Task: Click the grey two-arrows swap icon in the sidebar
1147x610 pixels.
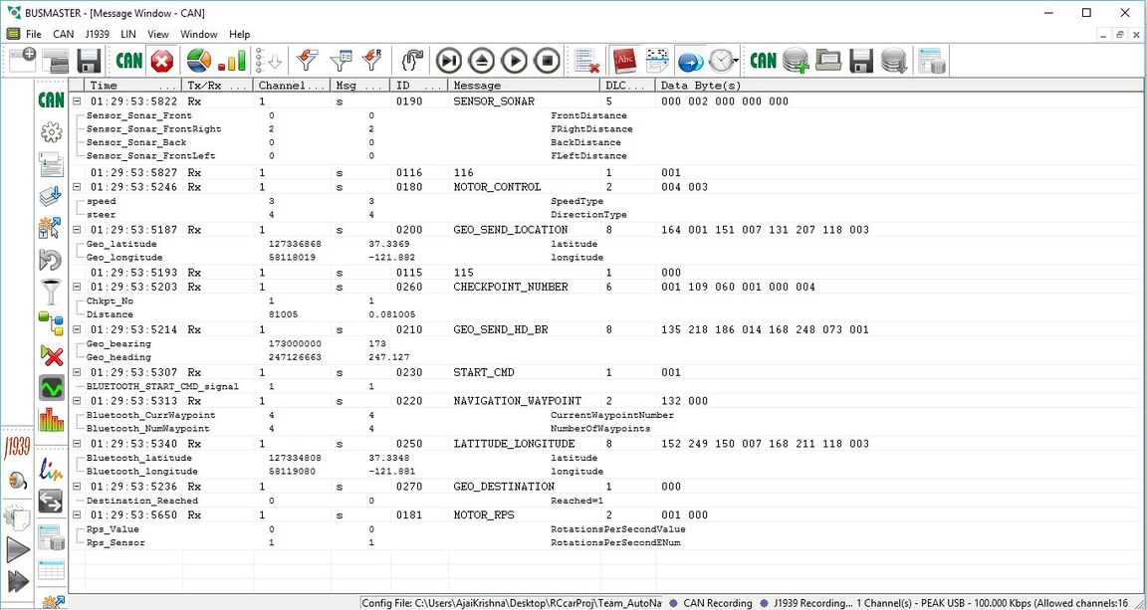Action: [x=51, y=501]
